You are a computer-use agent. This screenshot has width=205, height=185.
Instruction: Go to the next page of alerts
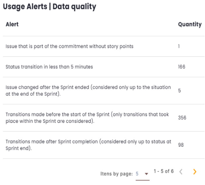(195, 172)
